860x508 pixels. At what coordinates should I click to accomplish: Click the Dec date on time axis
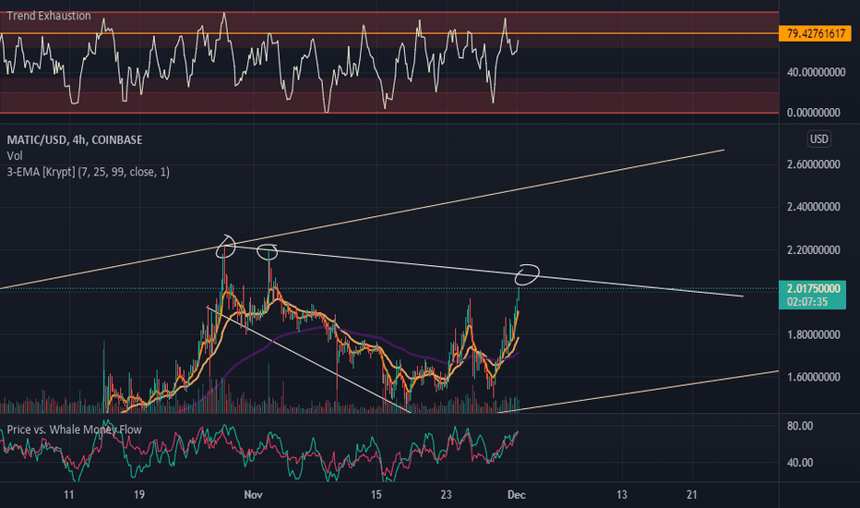pyautogui.click(x=517, y=495)
